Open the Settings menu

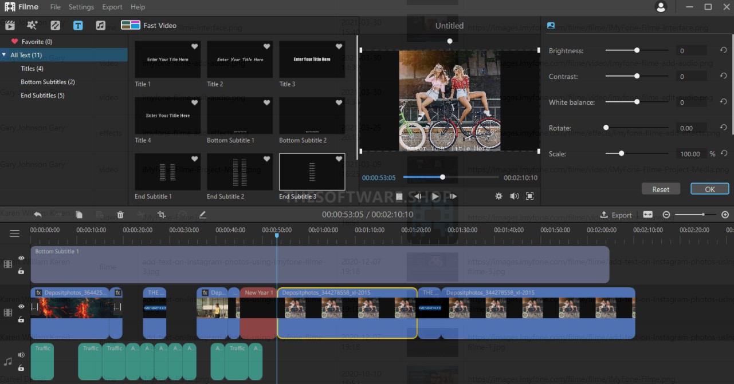(x=81, y=7)
